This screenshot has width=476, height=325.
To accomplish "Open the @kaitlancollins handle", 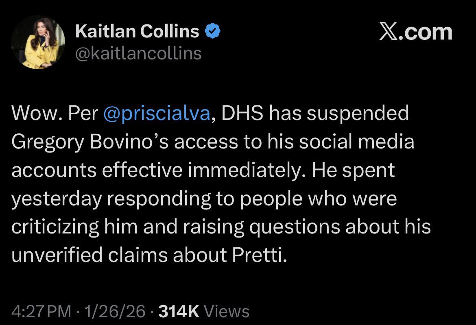I will pyautogui.click(x=138, y=53).
